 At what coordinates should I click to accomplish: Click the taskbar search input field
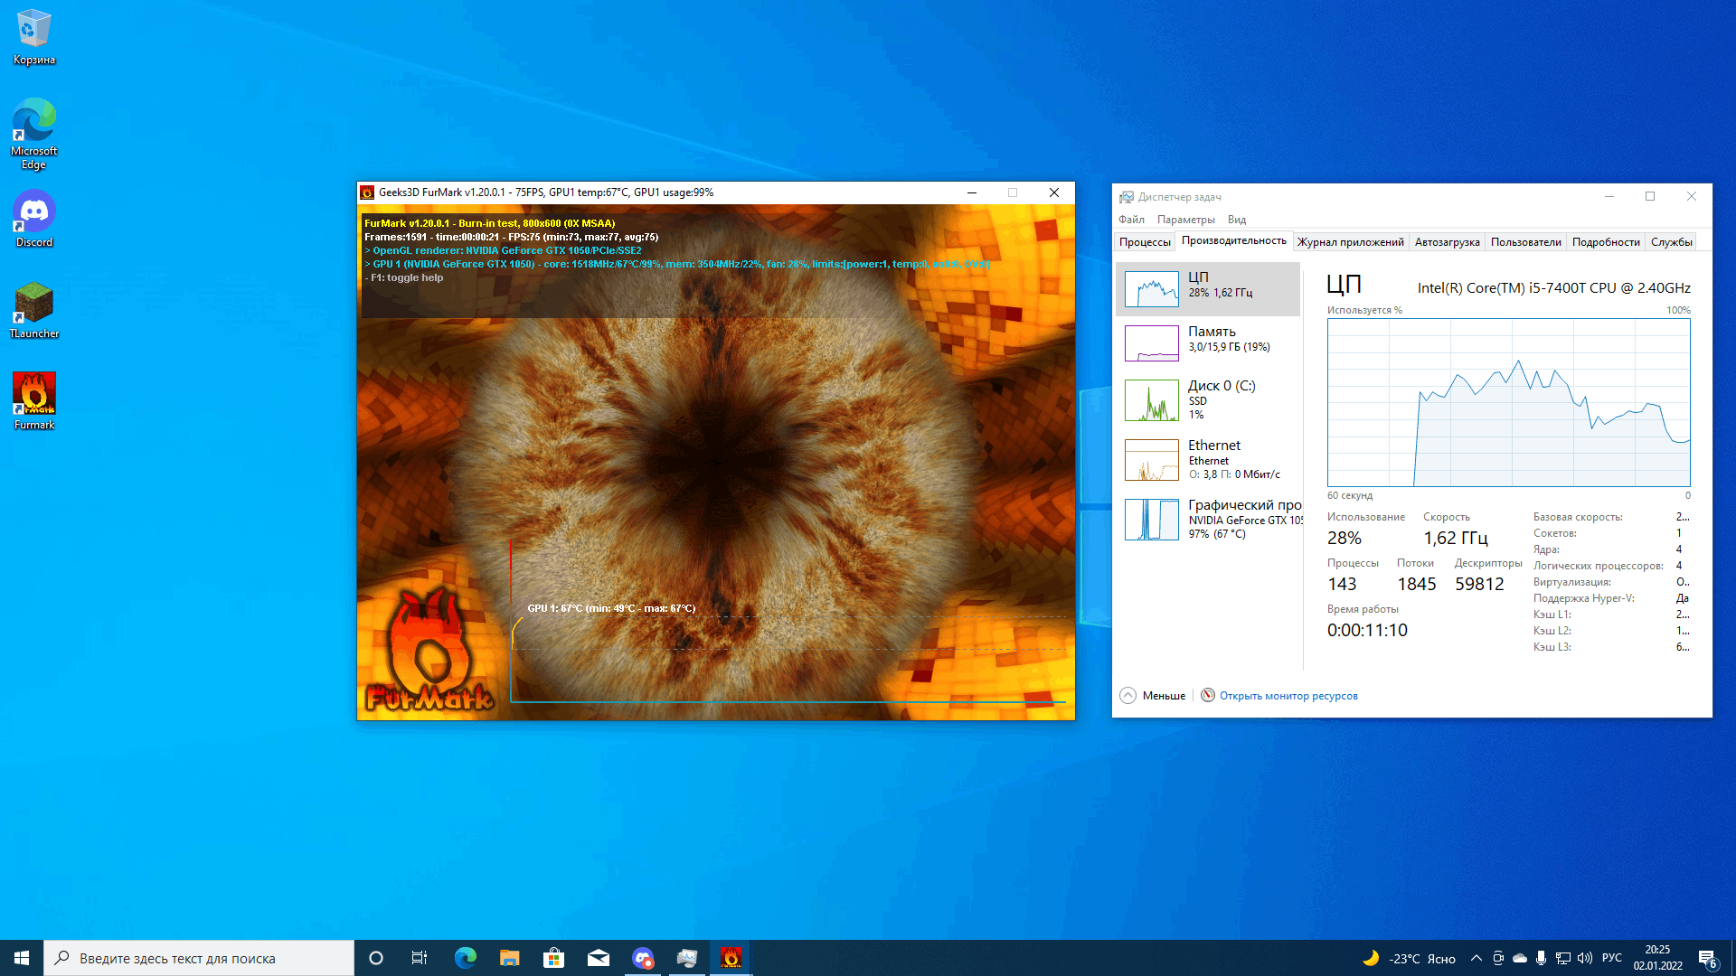click(199, 958)
